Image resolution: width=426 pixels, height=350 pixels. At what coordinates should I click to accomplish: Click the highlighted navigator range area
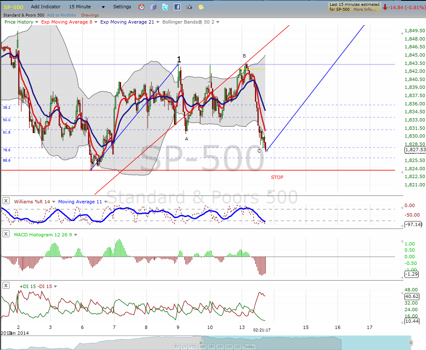click(x=306, y=343)
